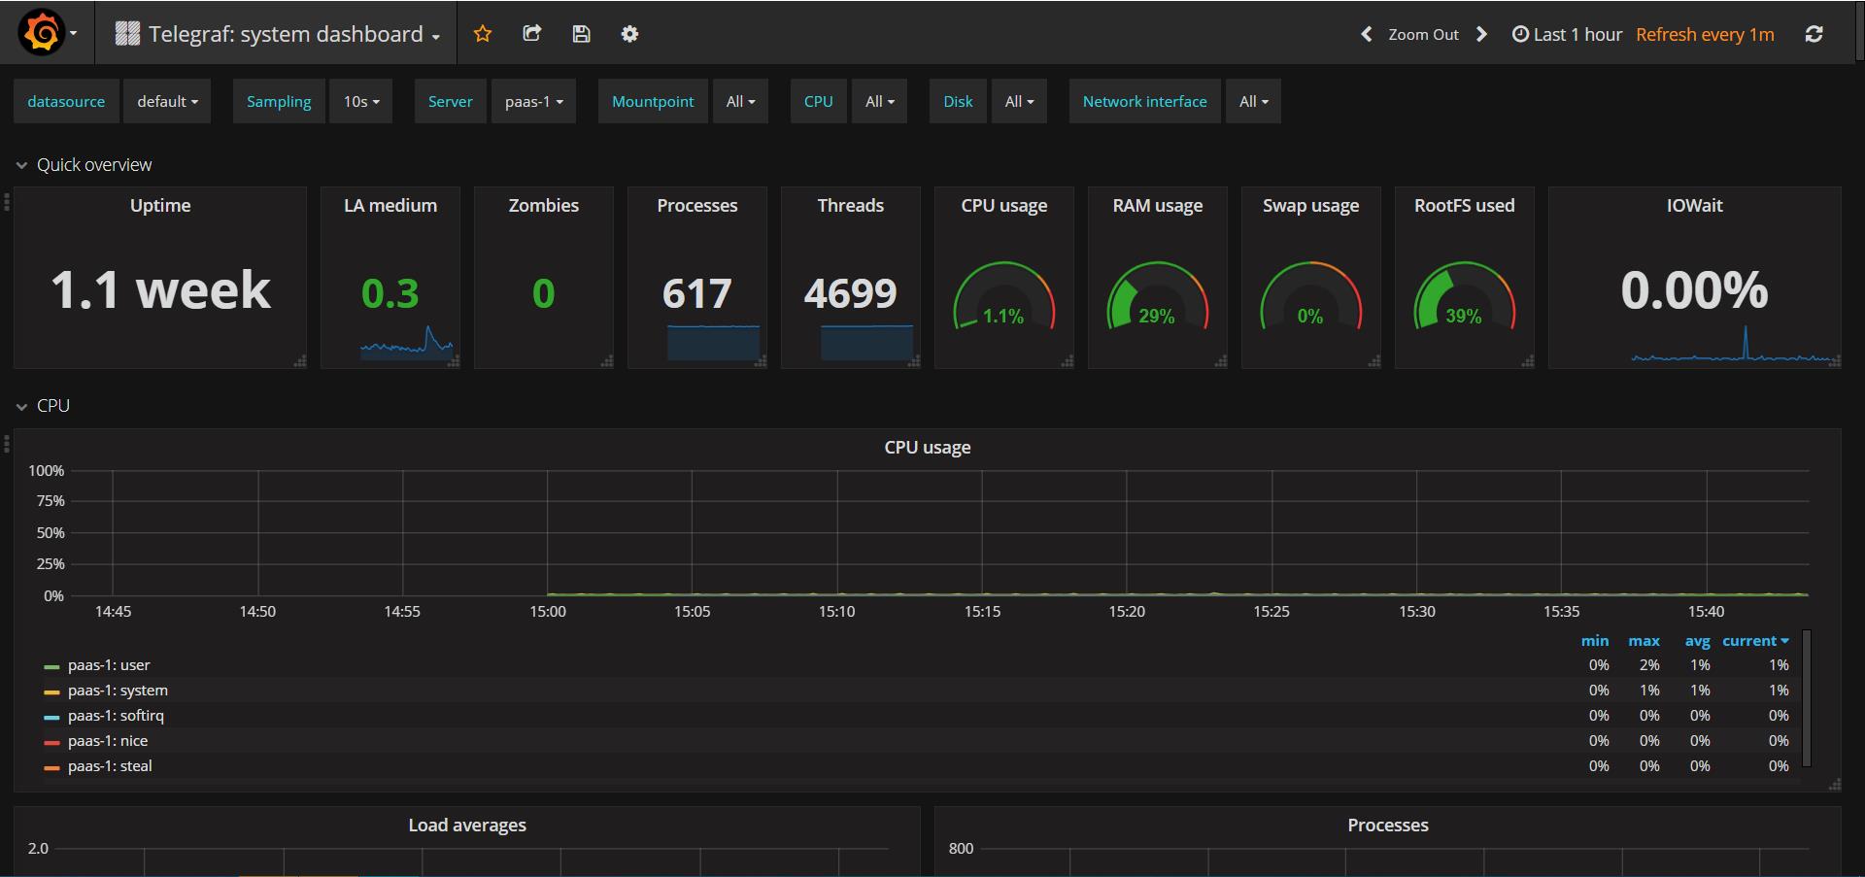Shift time range forward with right arrow
Screen dimensions: 1865x877
point(1481,34)
